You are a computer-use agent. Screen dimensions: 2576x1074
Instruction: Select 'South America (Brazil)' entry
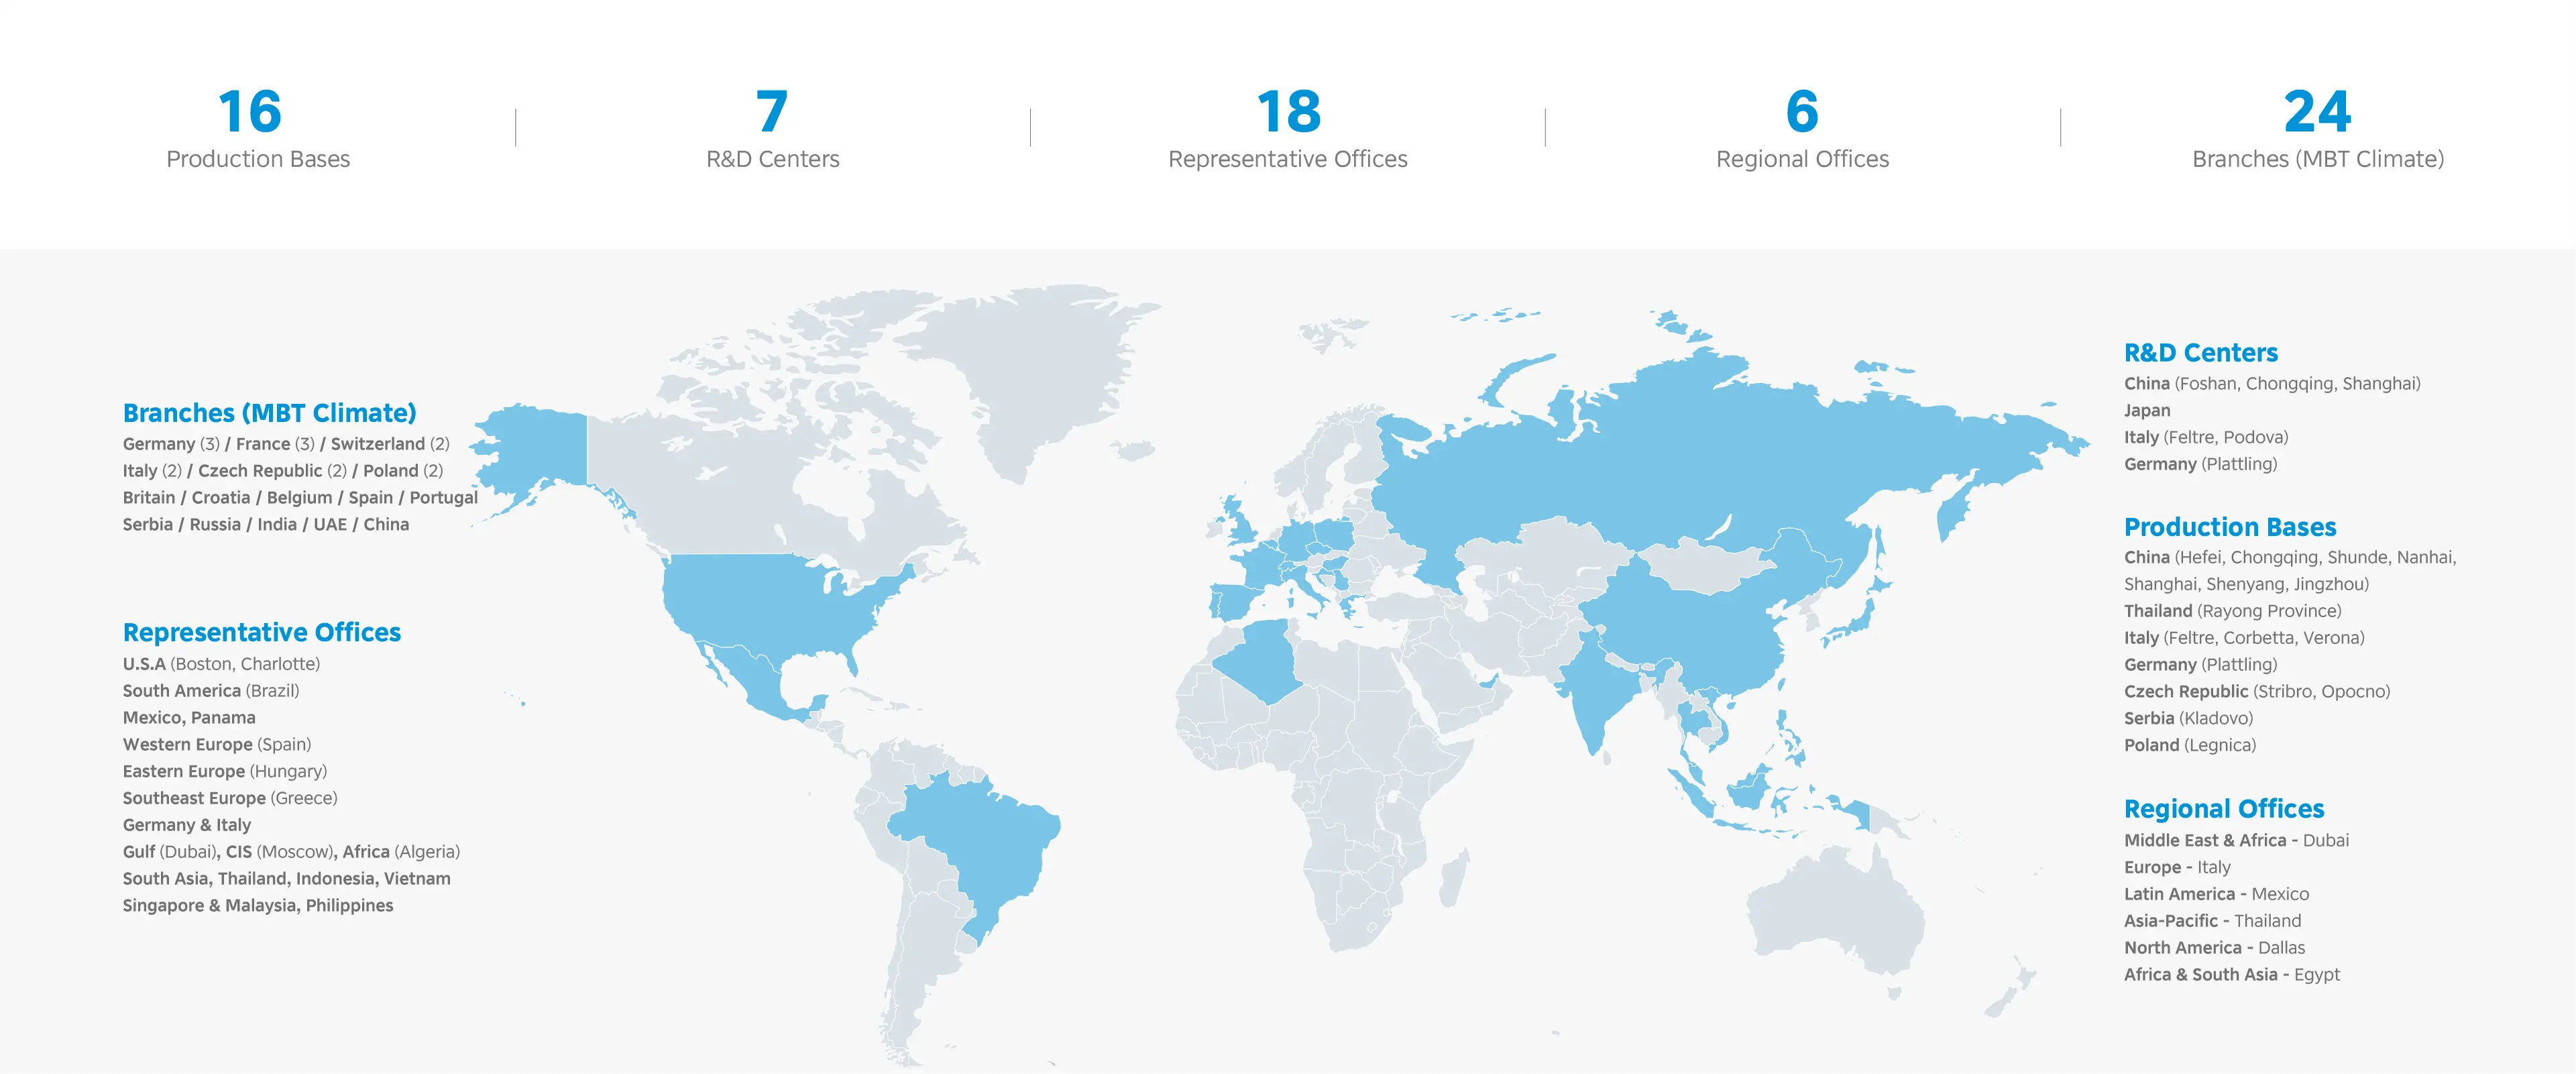click(x=210, y=691)
